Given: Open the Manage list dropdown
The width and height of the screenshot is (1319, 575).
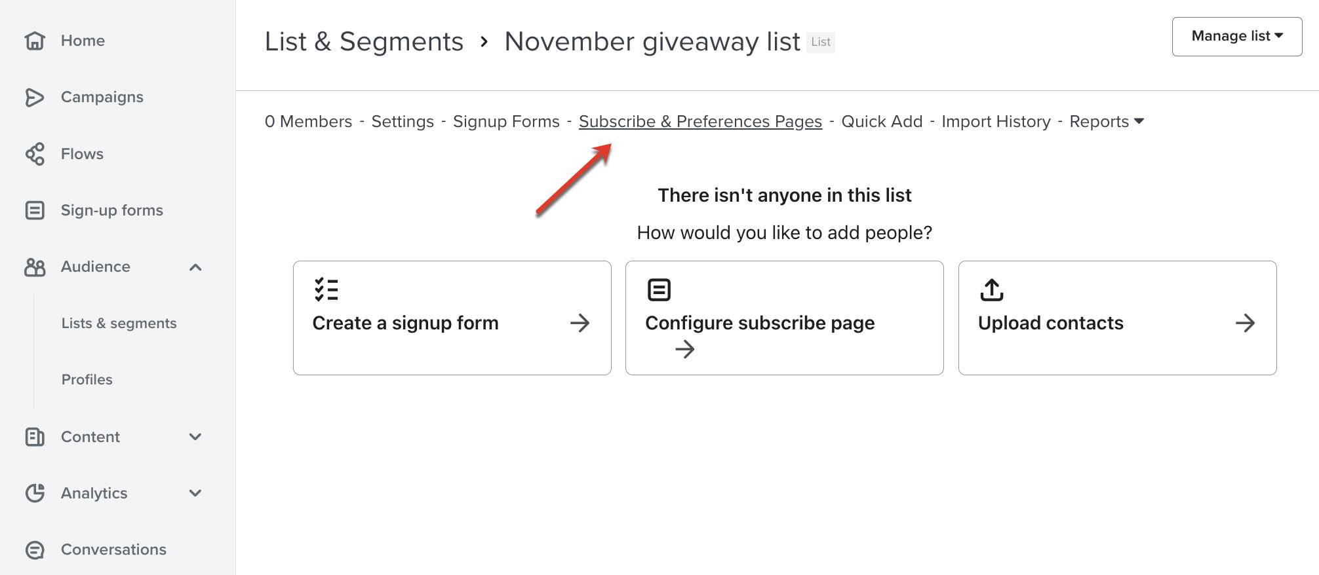Looking at the screenshot, I should [1236, 36].
